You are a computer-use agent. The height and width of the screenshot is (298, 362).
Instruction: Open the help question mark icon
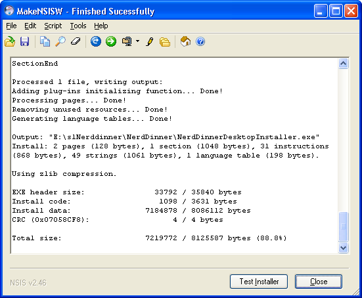click(x=200, y=42)
